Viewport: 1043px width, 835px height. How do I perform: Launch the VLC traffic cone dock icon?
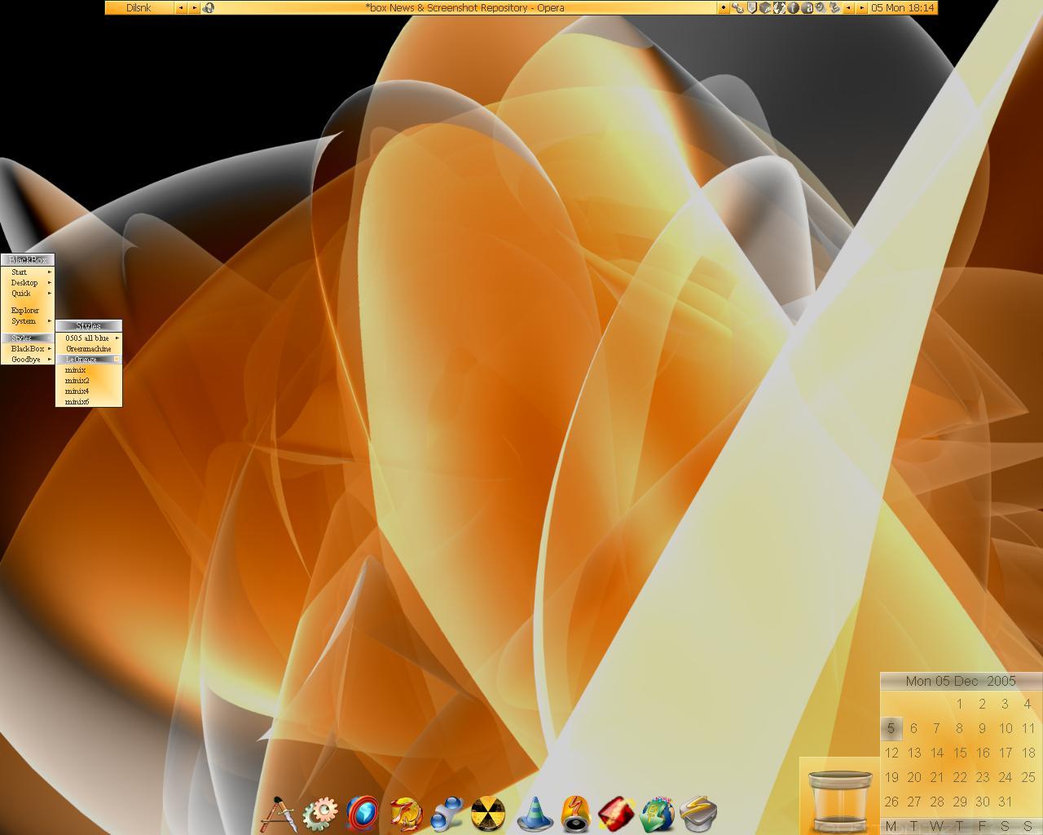pos(535,813)
